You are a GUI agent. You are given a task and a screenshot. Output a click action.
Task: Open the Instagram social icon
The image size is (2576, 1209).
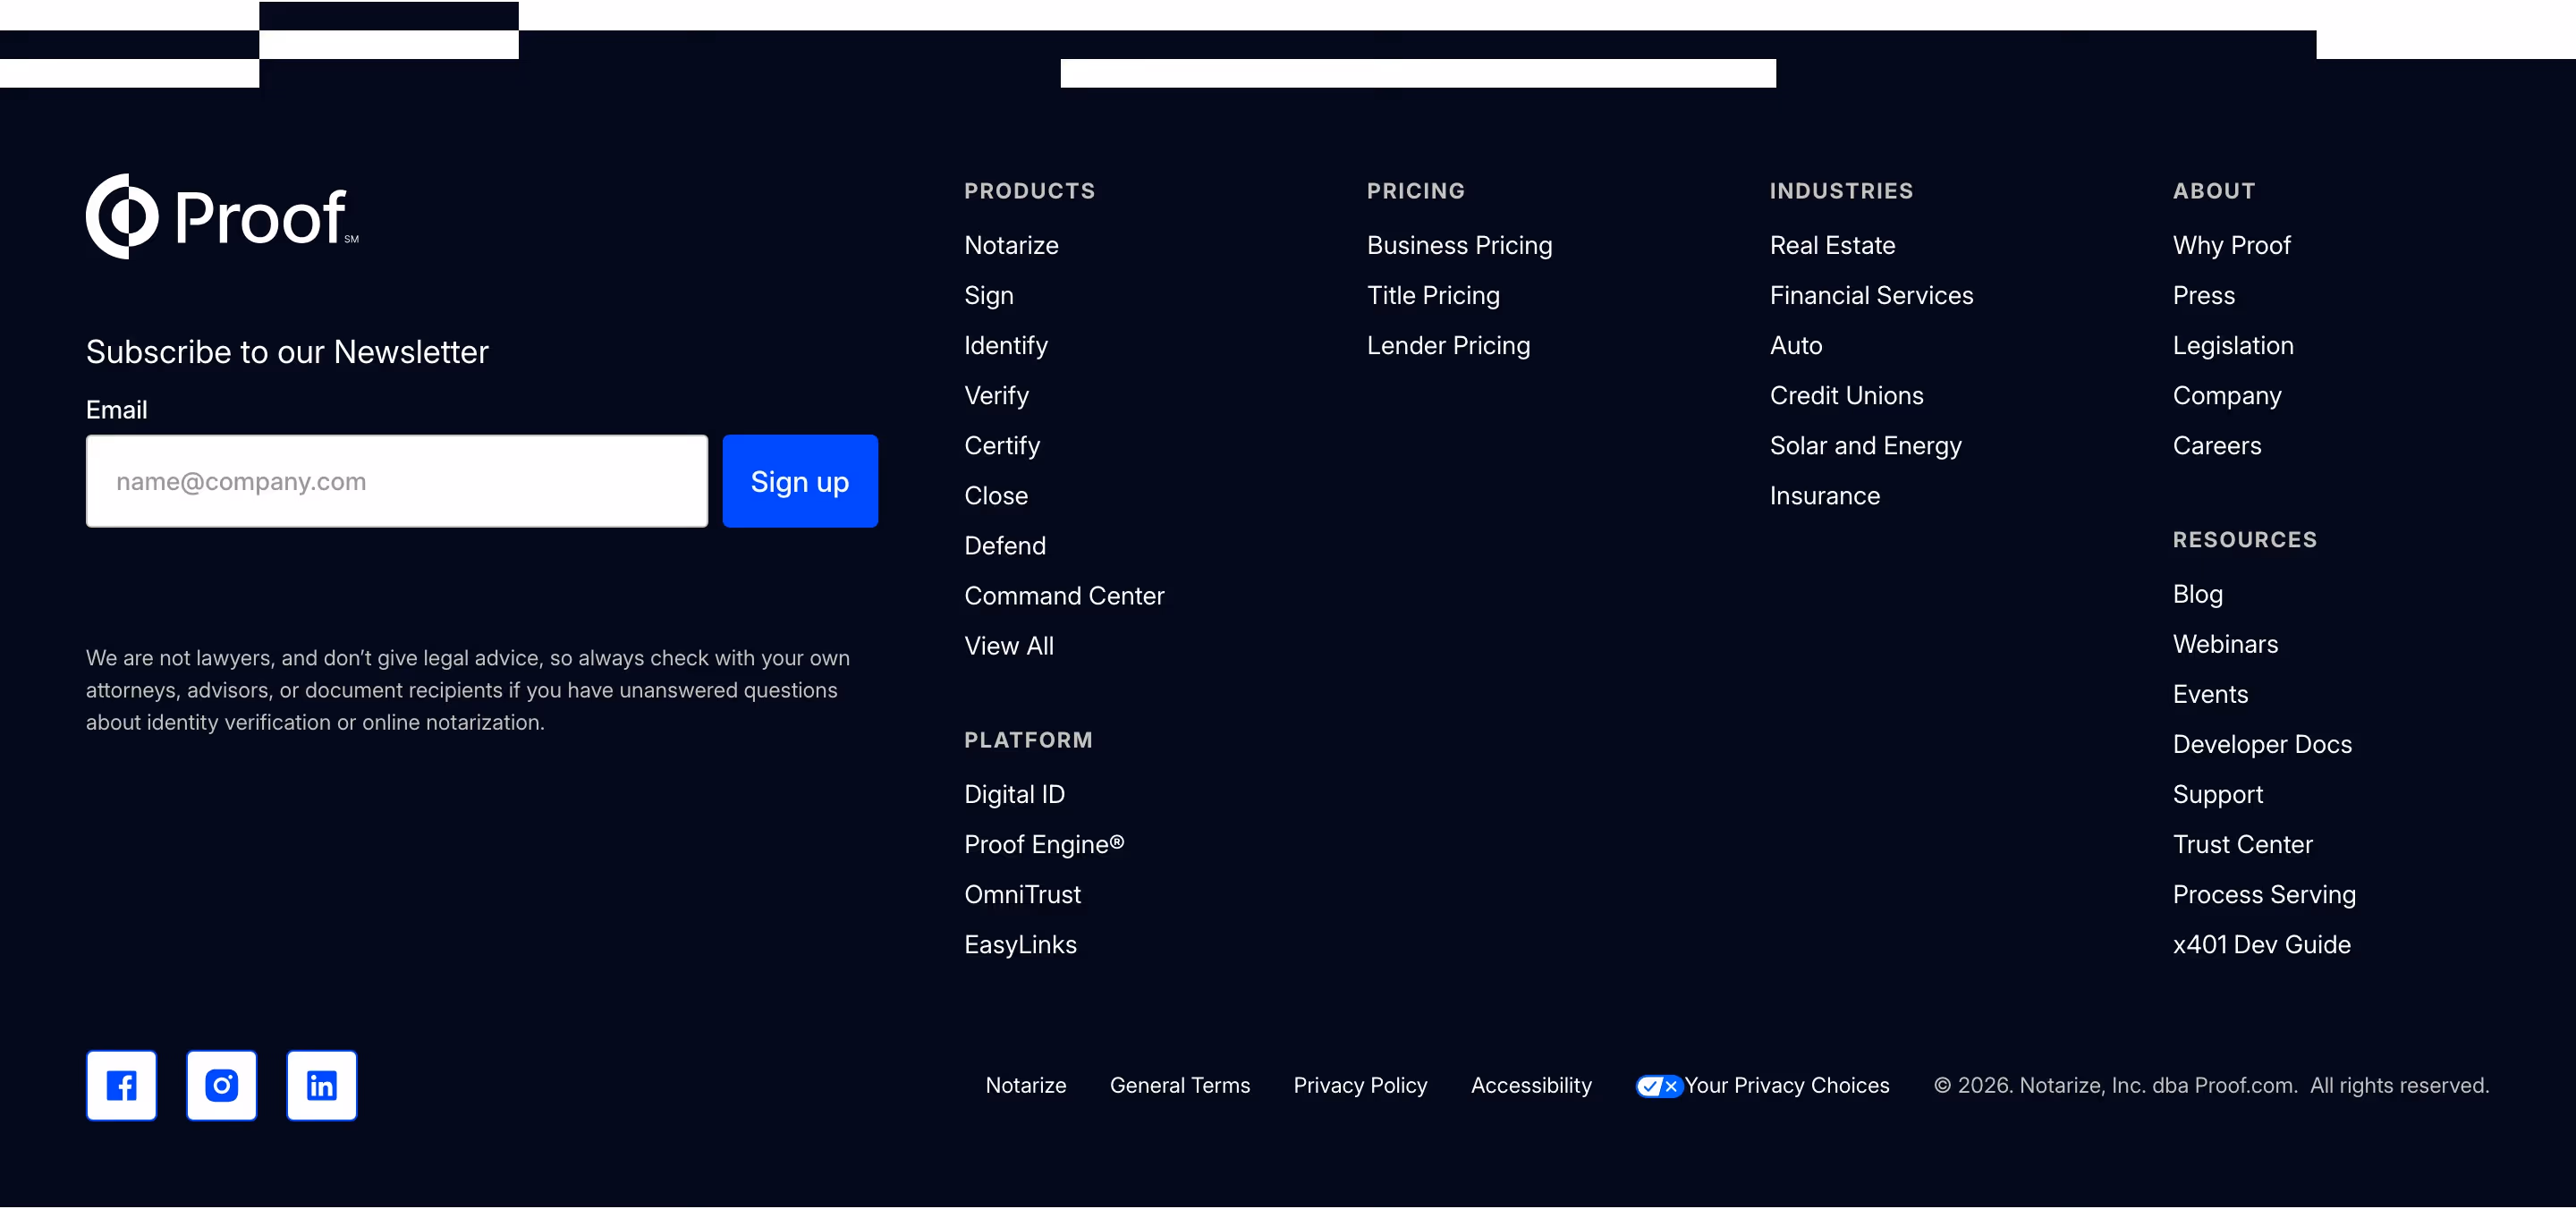[x=221, y=1085]
